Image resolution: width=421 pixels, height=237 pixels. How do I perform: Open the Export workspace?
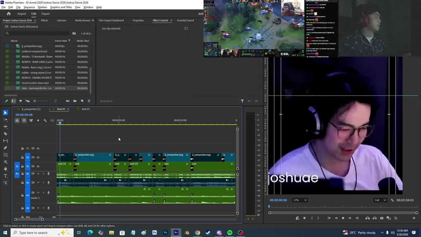(45, 14)
